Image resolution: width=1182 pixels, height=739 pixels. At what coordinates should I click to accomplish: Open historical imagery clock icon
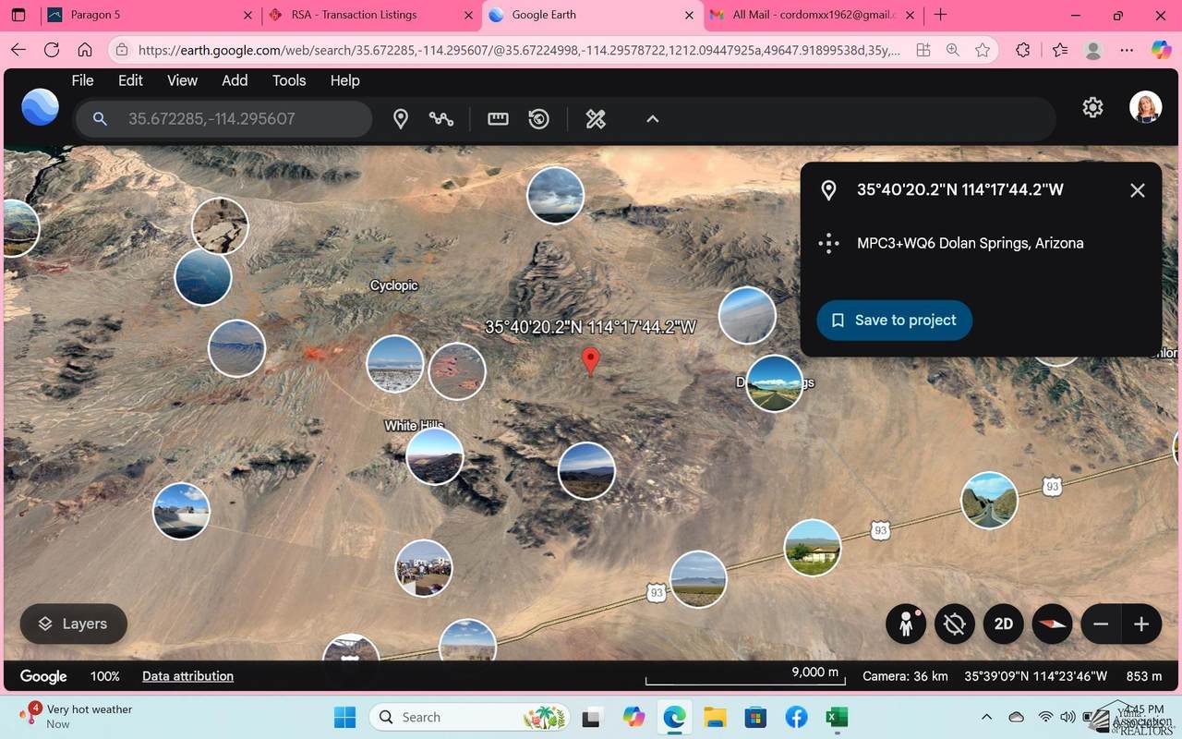click(x=539, y=119)
